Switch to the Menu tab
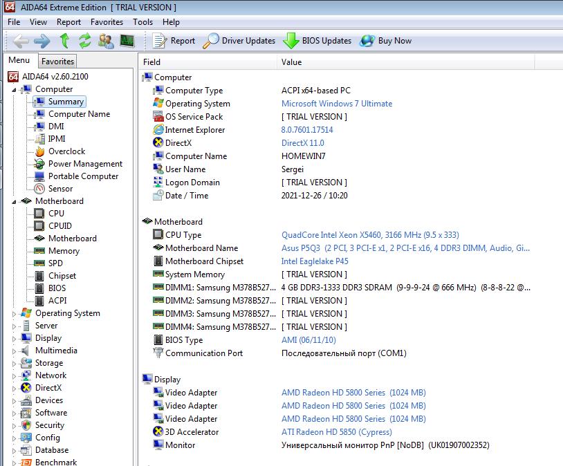Viewport: 563px width, 466px height. pyautogui.click(x=19, y=60)
